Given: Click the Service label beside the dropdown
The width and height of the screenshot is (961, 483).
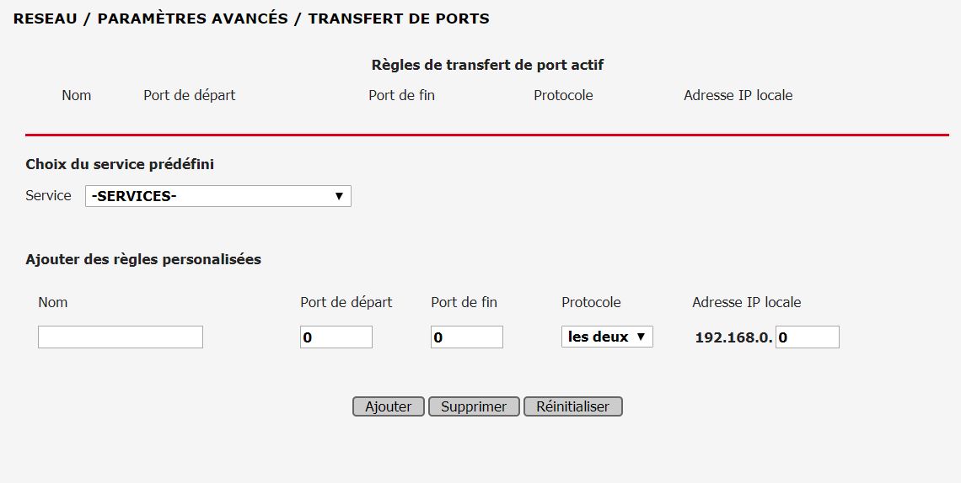Looking at the screenshot, I should (48, 195).
